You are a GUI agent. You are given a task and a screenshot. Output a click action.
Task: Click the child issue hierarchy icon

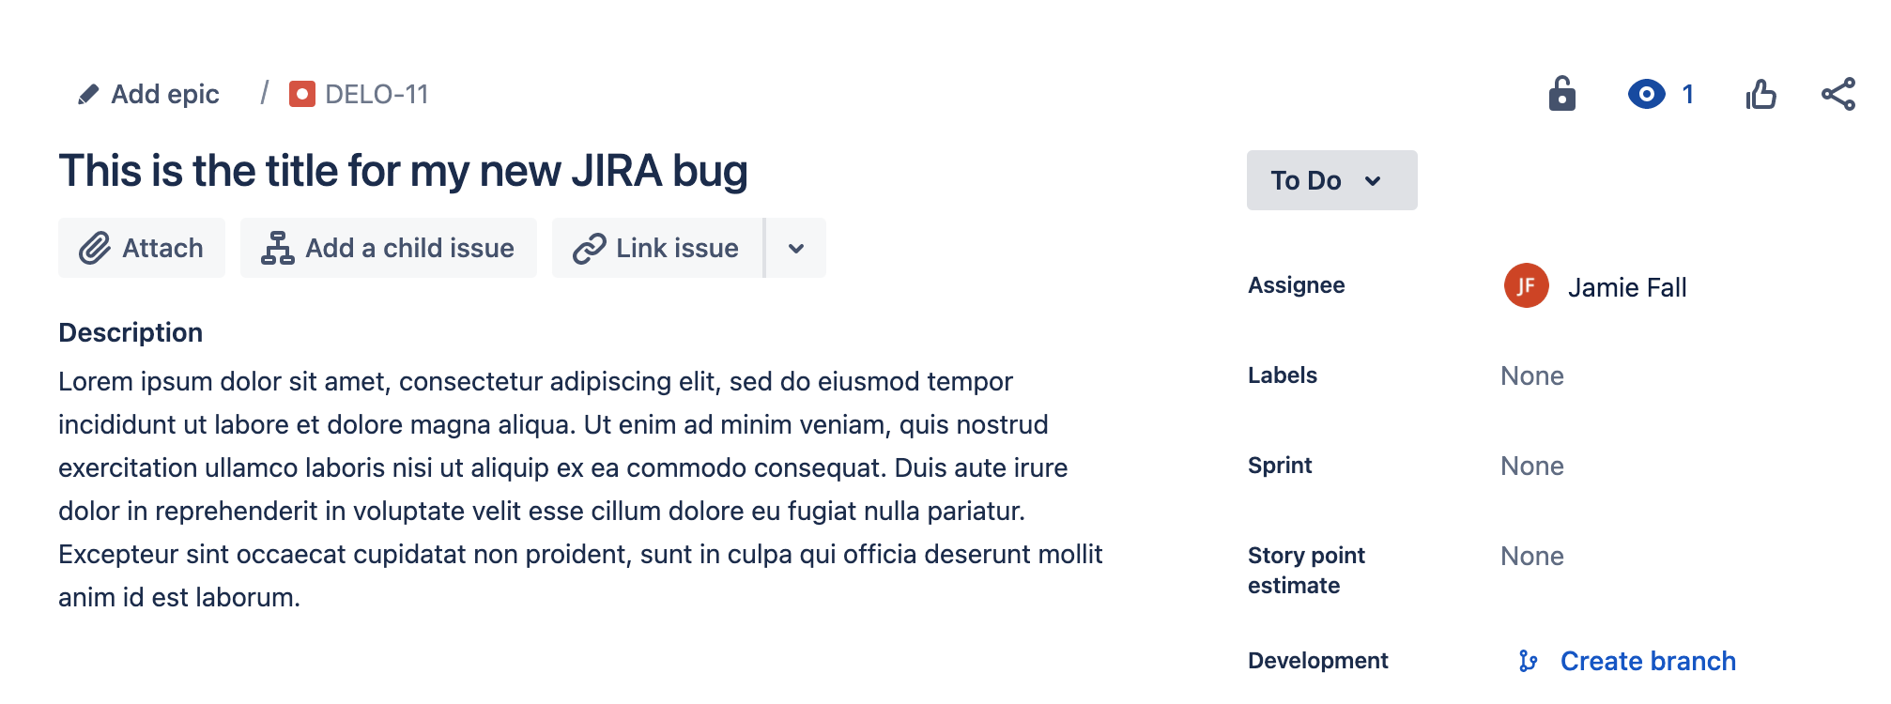tap(278, 248)
